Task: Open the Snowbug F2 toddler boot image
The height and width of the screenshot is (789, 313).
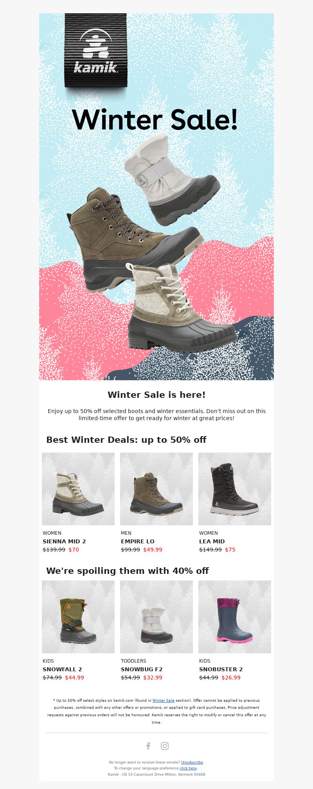Action: click(x=156, y=617)
